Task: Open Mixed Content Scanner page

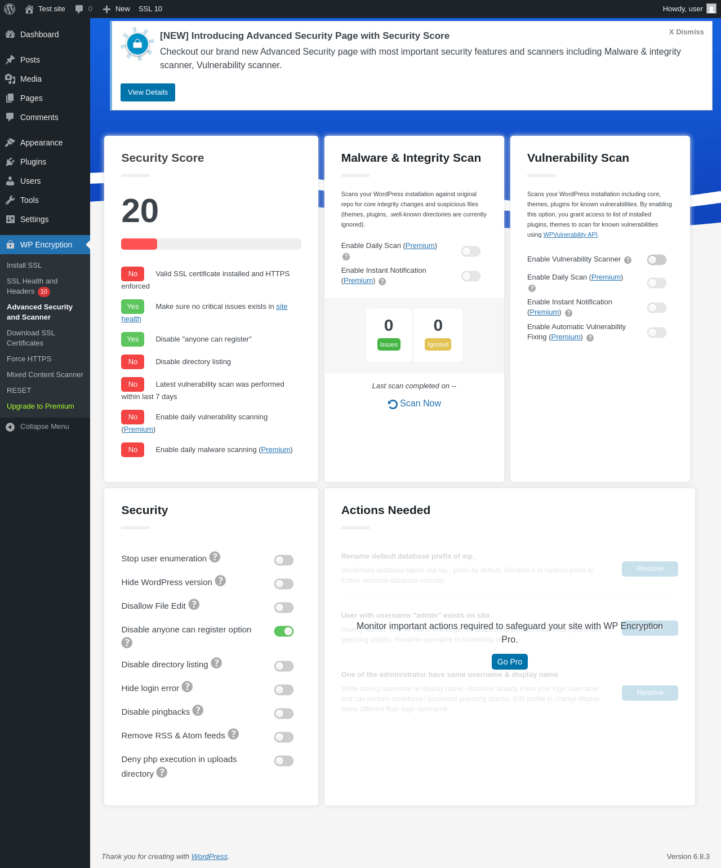Action: coord(45,375)
